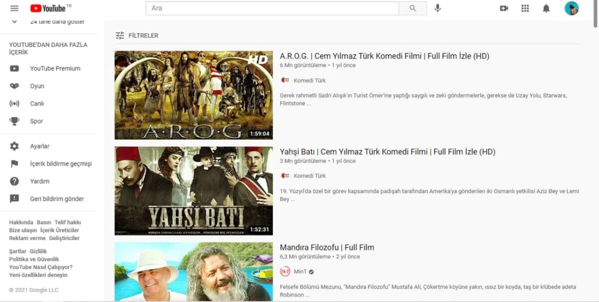Viewport: 599px width, 302px height.
Task: Open the Bize ulaşın footer link
Action: click(x=23, y=230)
